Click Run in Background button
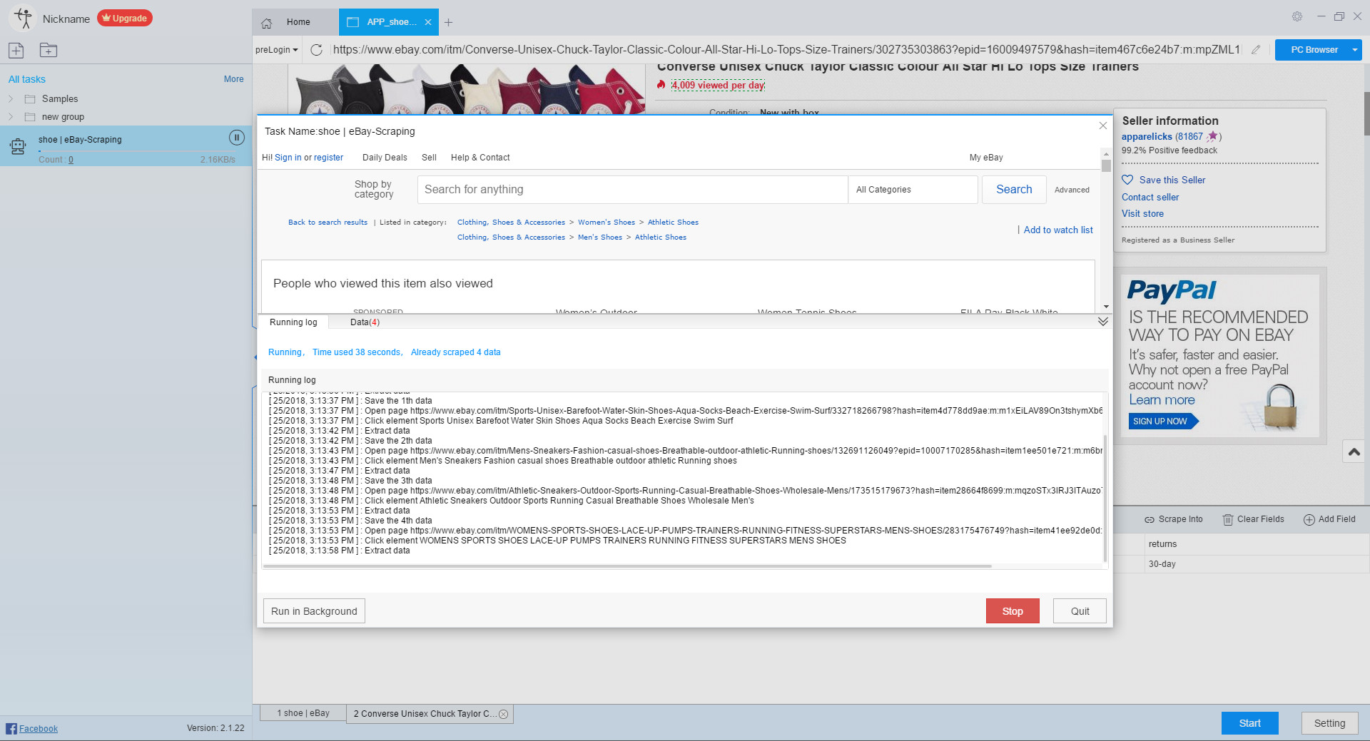This screenshot has height=741, width=1370. coord(314,611)
